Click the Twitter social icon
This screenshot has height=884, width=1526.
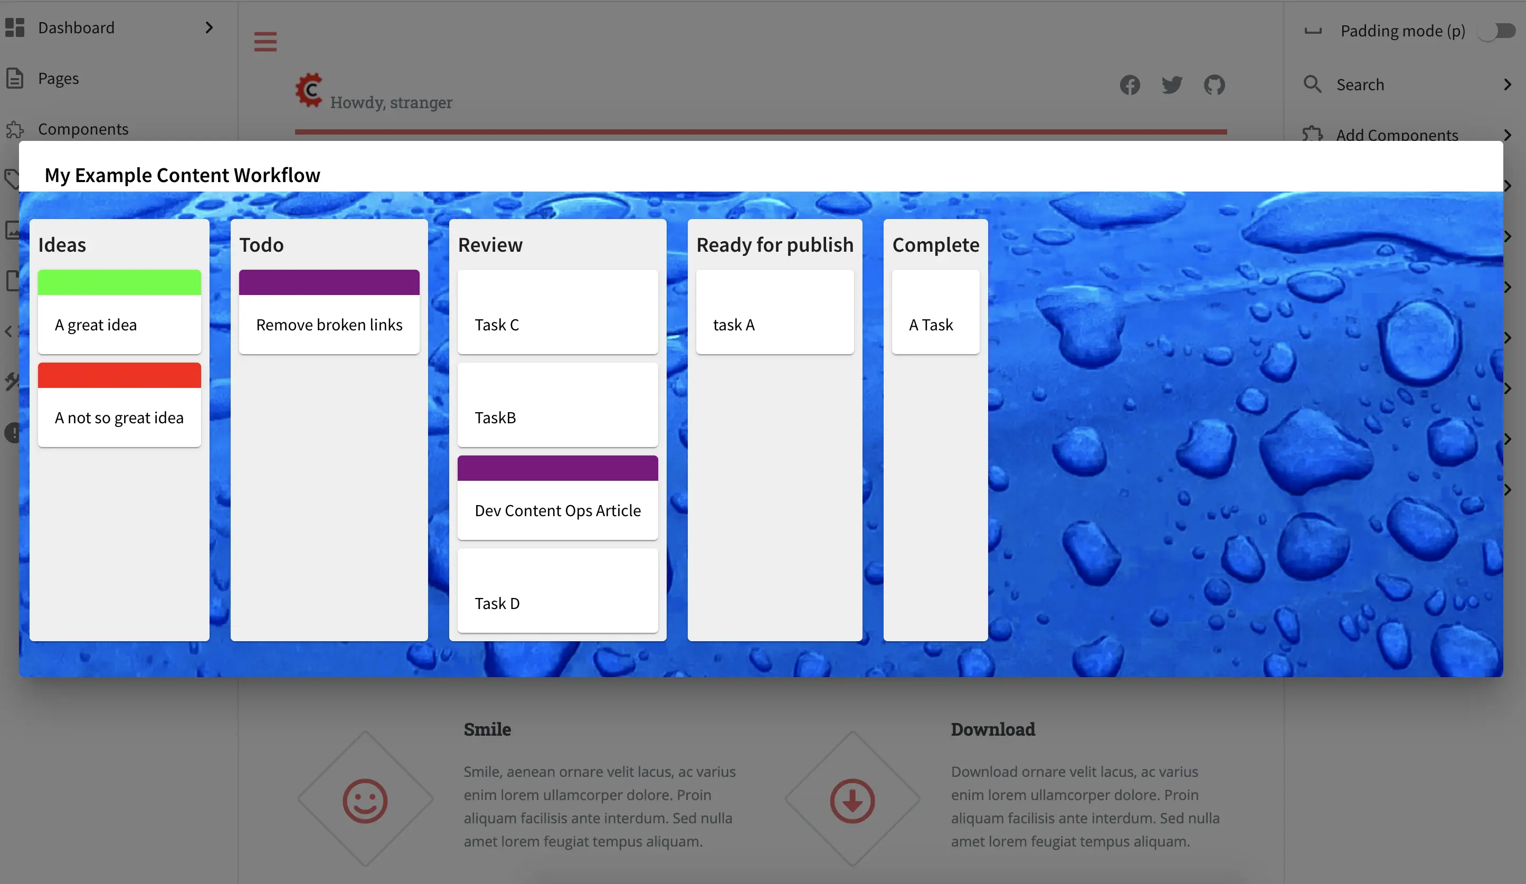point(1172,84)
